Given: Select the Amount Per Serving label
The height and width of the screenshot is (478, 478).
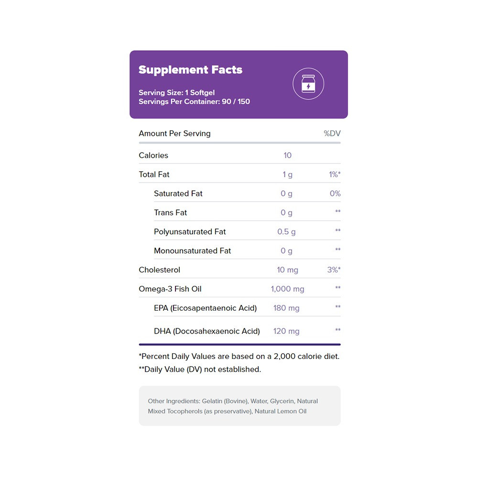Looking at the screenshot, I should tap(174, 133).
